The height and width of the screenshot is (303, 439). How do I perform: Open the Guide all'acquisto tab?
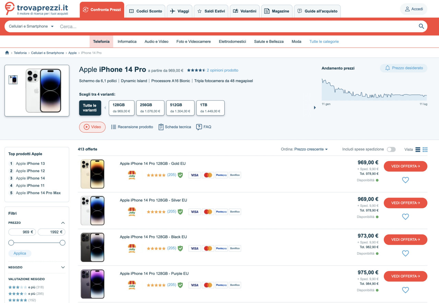(318, 11)
